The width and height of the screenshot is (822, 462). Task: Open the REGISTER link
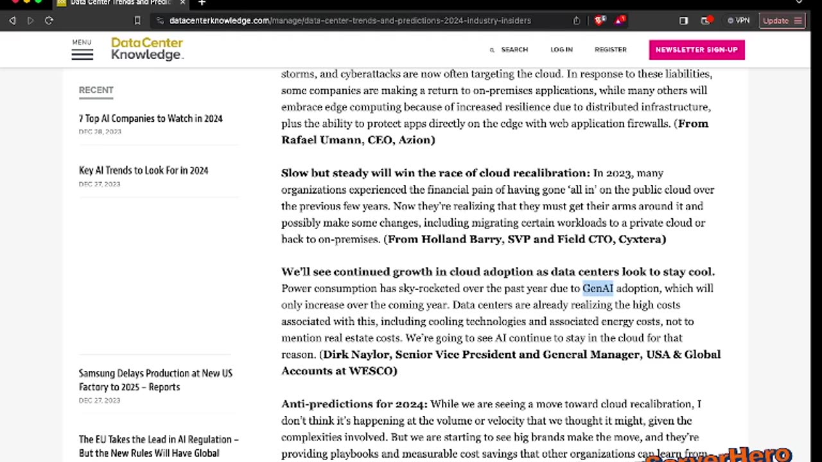pyautogui.click(x=610, y=49)
